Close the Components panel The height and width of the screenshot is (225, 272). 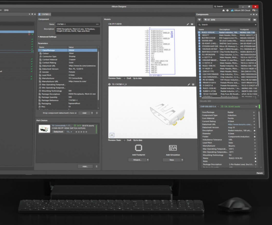(256, 15)
